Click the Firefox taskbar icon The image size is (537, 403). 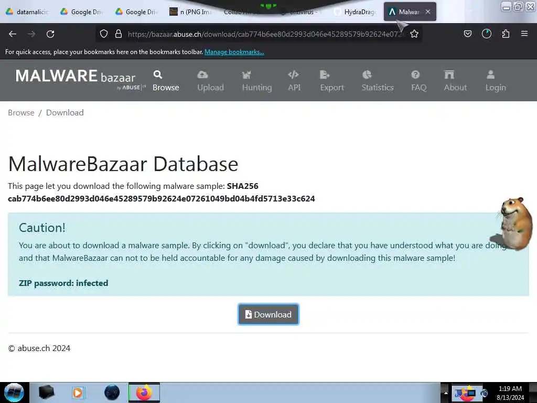(x=144, y=393)
